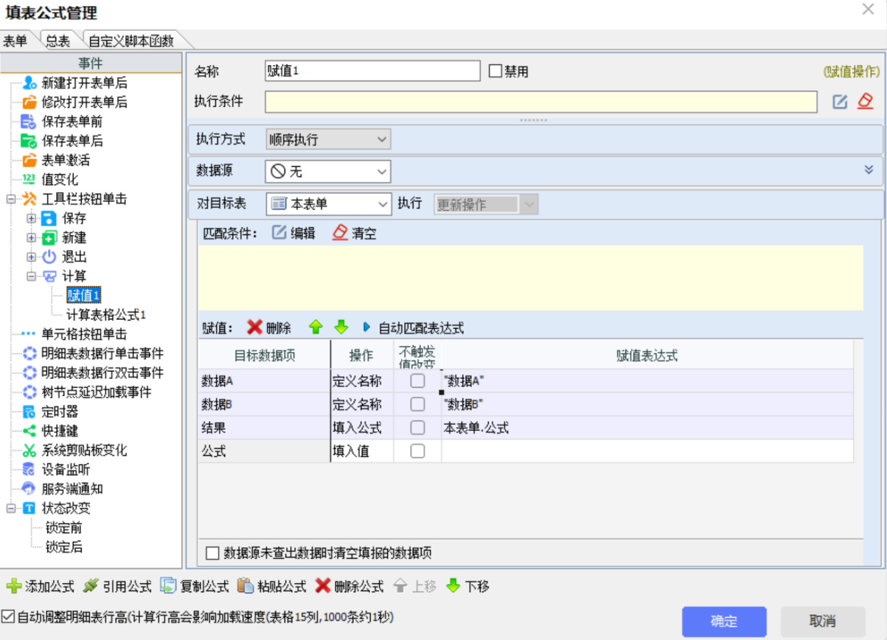Screen dimensions: 887x640
Task: Click the 复制公式 copy icon
Action: pos(169,586)
